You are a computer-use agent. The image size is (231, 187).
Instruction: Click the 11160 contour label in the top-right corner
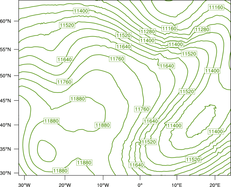click(216, 7)
